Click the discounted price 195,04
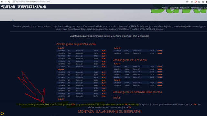Image resolution: width=207 pixels, height=116 pixels. pos(159,77)
